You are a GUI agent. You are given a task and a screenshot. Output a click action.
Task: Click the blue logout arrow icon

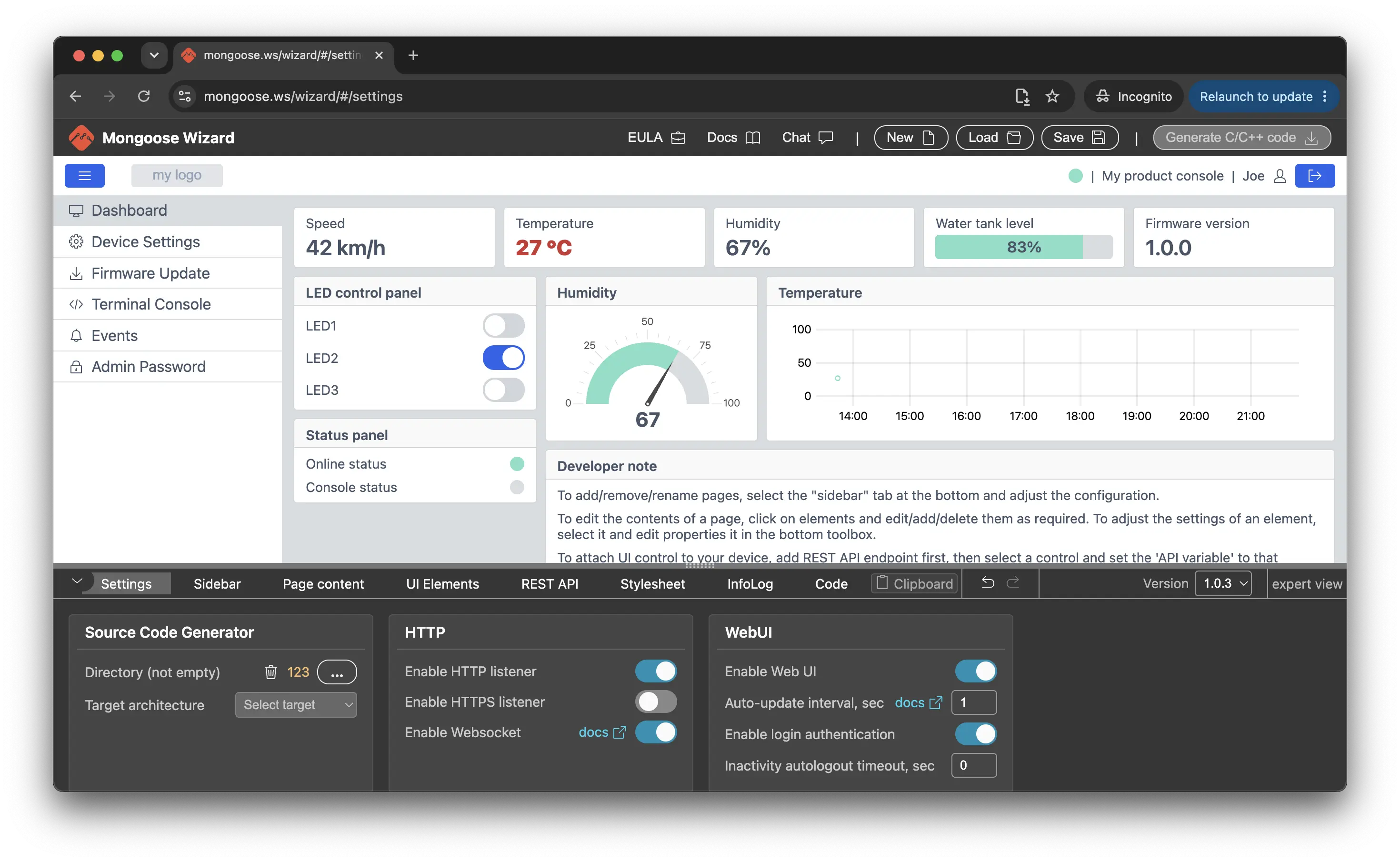point(1314,176)
